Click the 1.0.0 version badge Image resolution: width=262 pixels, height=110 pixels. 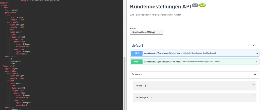pos(195,5)
